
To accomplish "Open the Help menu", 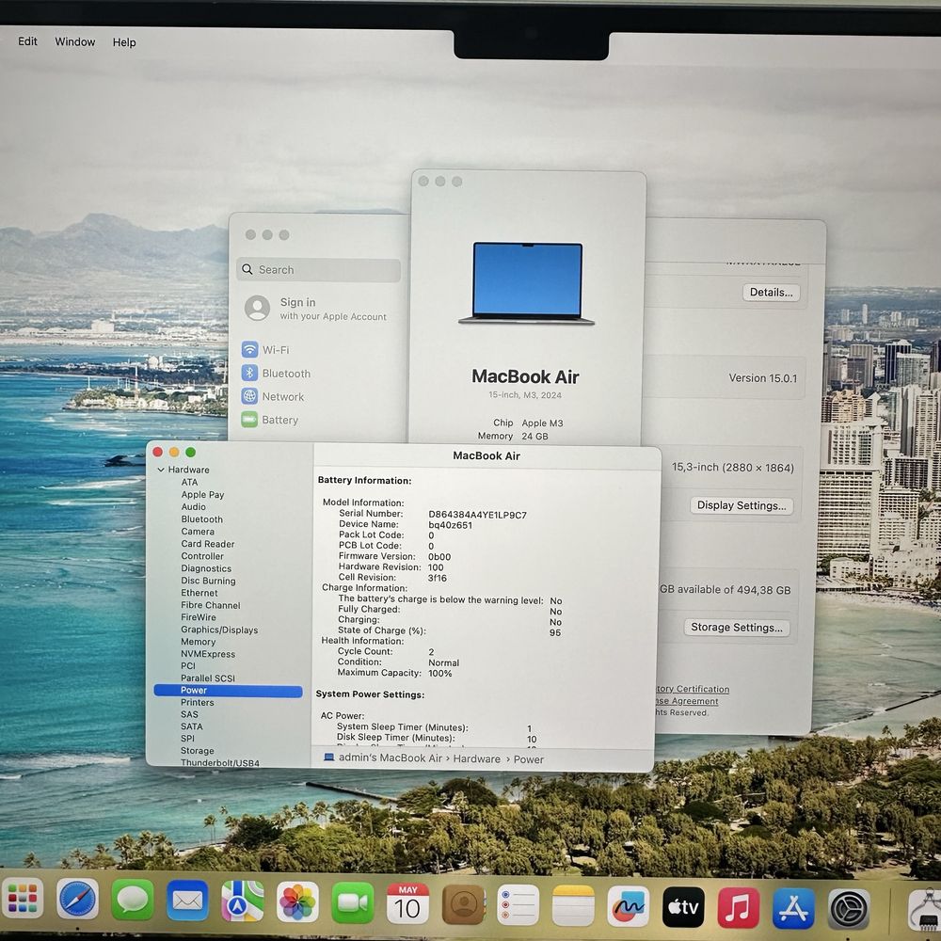I will (124, 42).
